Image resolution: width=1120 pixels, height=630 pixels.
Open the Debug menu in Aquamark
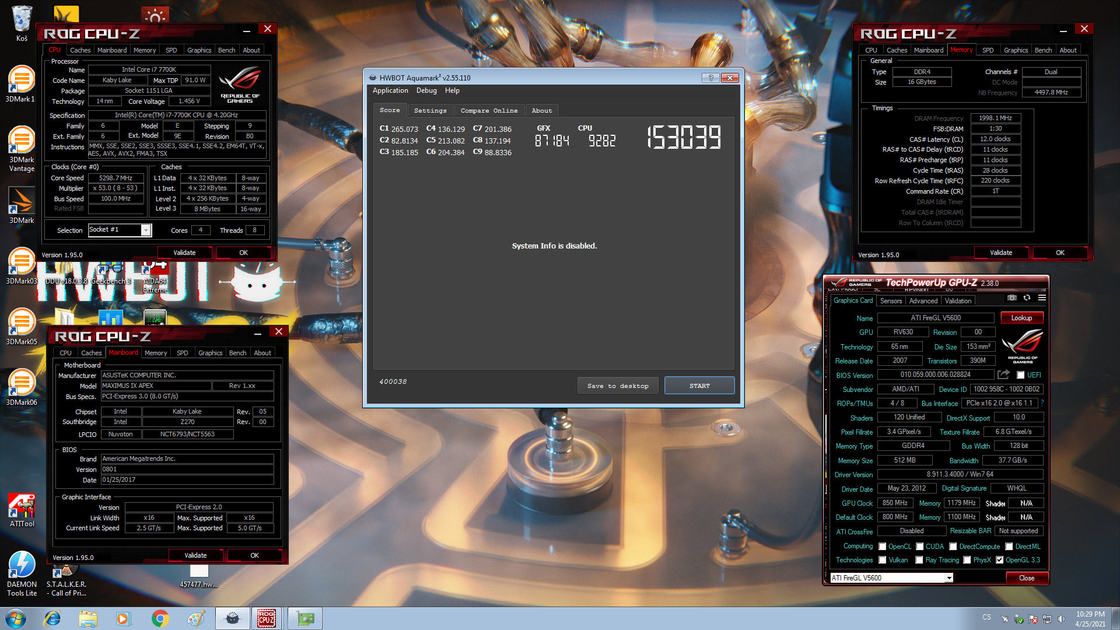pyautogui.click(x=426, y=90)
